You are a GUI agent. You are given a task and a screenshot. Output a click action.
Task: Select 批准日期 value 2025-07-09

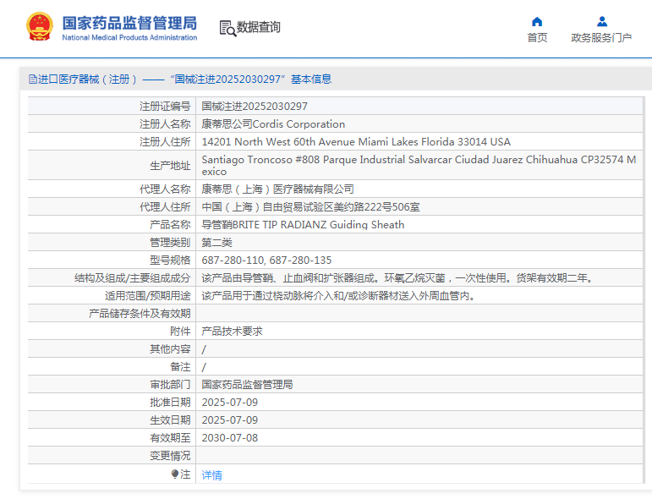[229, 403]
